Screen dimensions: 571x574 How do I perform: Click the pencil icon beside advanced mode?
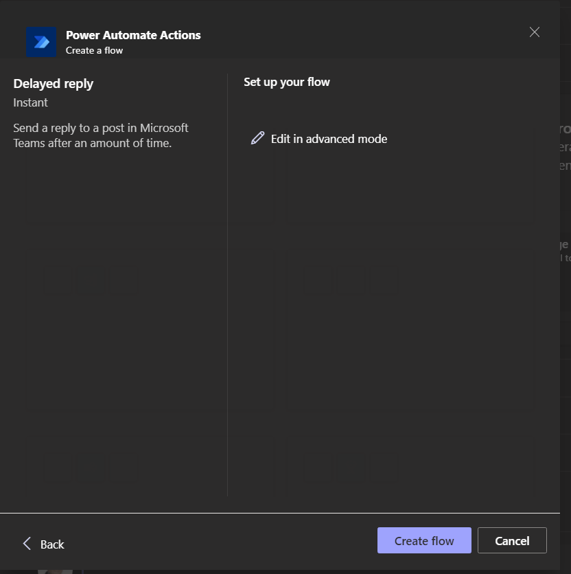[257, 138]
